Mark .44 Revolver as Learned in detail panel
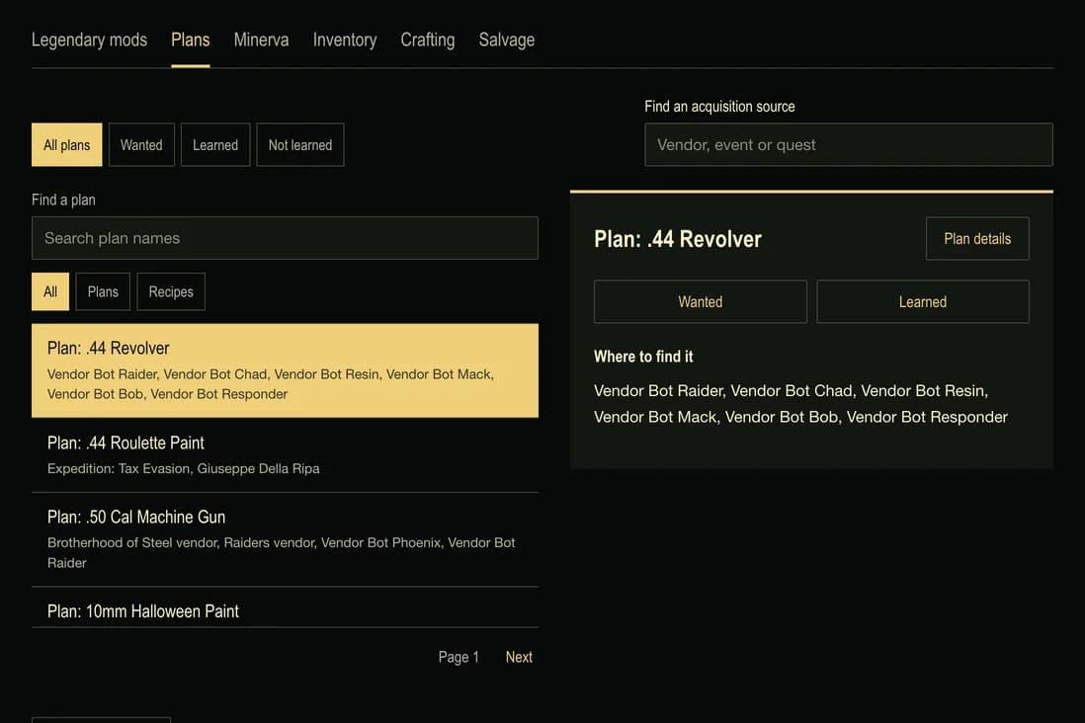This screenshot has height=723, width=1085. point(922,301)
